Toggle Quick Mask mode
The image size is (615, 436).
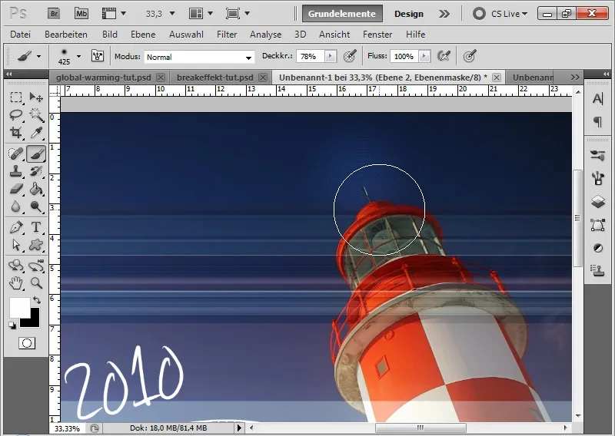point(27,343)
